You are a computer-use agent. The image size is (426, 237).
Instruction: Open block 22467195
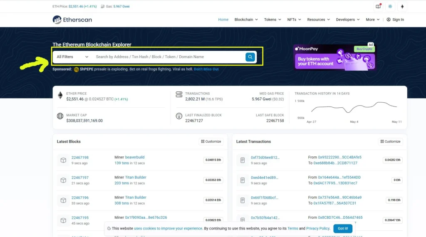[x=80, y=218]
